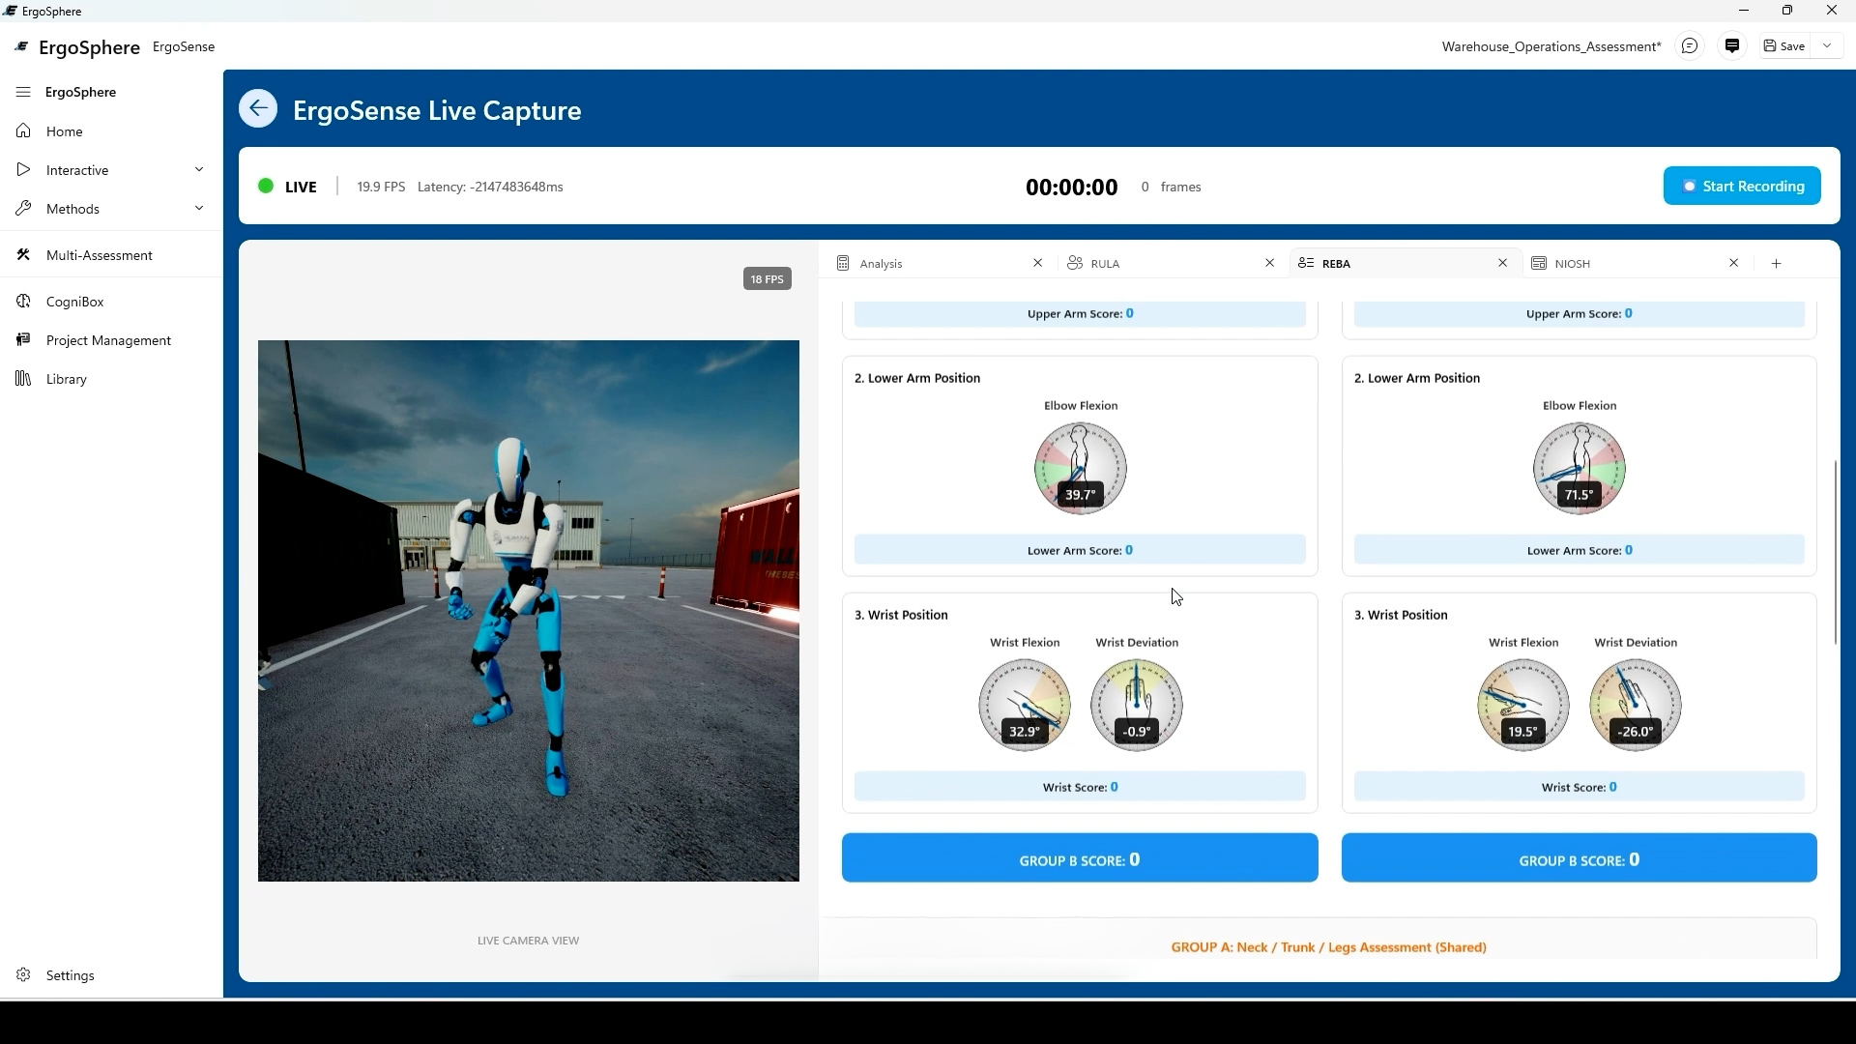
Task: Click the chat bubble outline icon
Action: point(1689,46)
